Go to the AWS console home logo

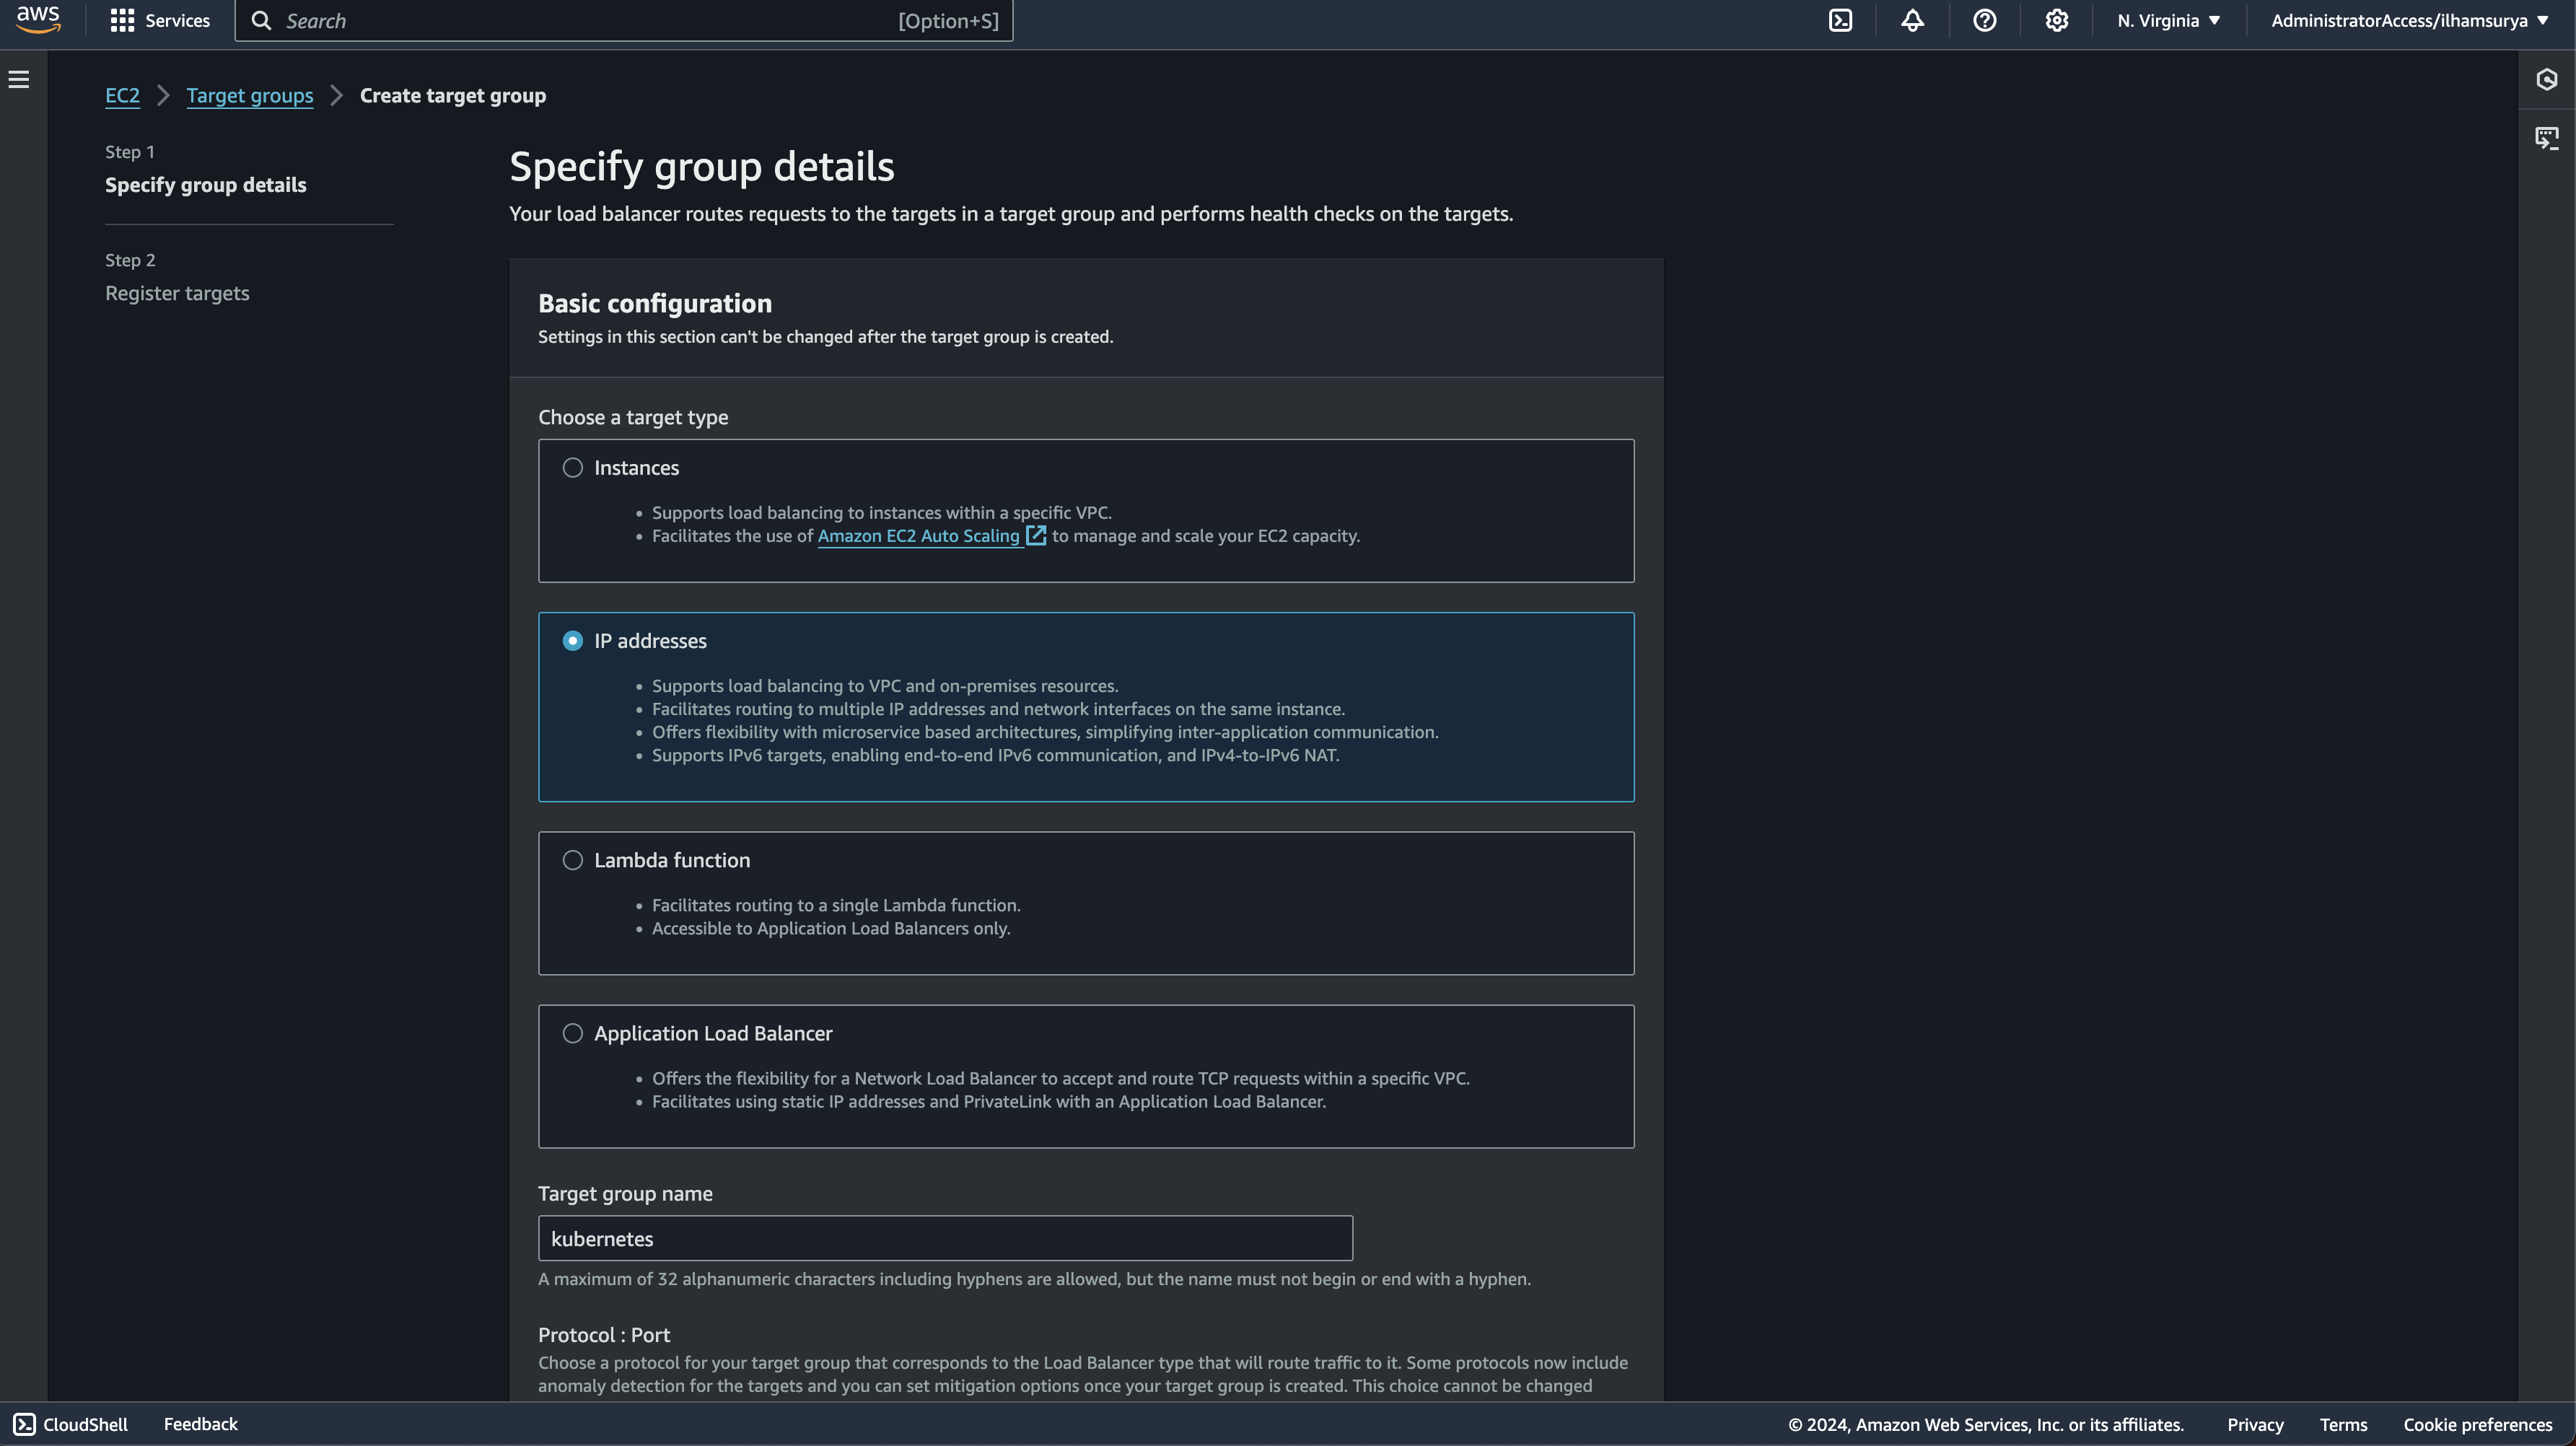pyautogui.click(x=38, y=20)
